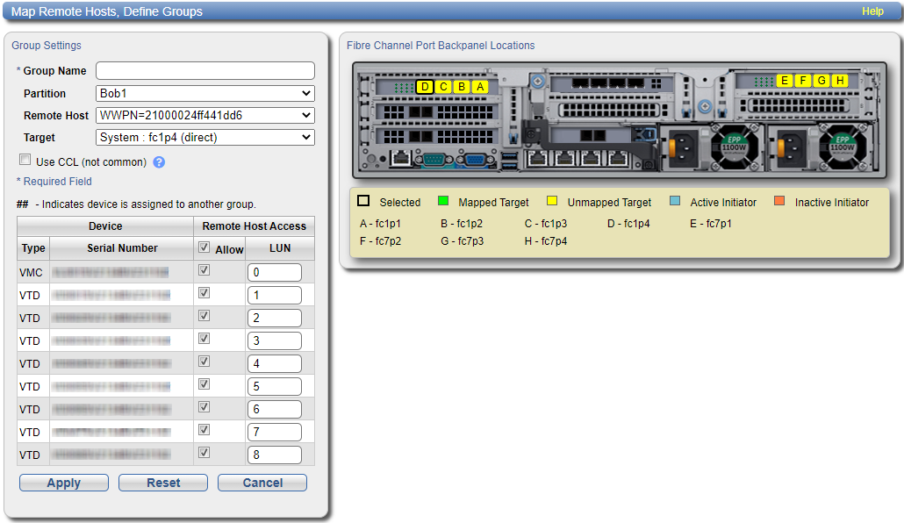904x523 pixels.
Task: Toggle the Allow all header checkbox
Action: pos(204,248)
